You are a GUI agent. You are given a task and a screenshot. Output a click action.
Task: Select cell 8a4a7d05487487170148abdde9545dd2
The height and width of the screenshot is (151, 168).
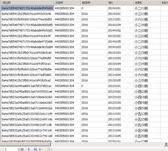click(x=28, y=8)
